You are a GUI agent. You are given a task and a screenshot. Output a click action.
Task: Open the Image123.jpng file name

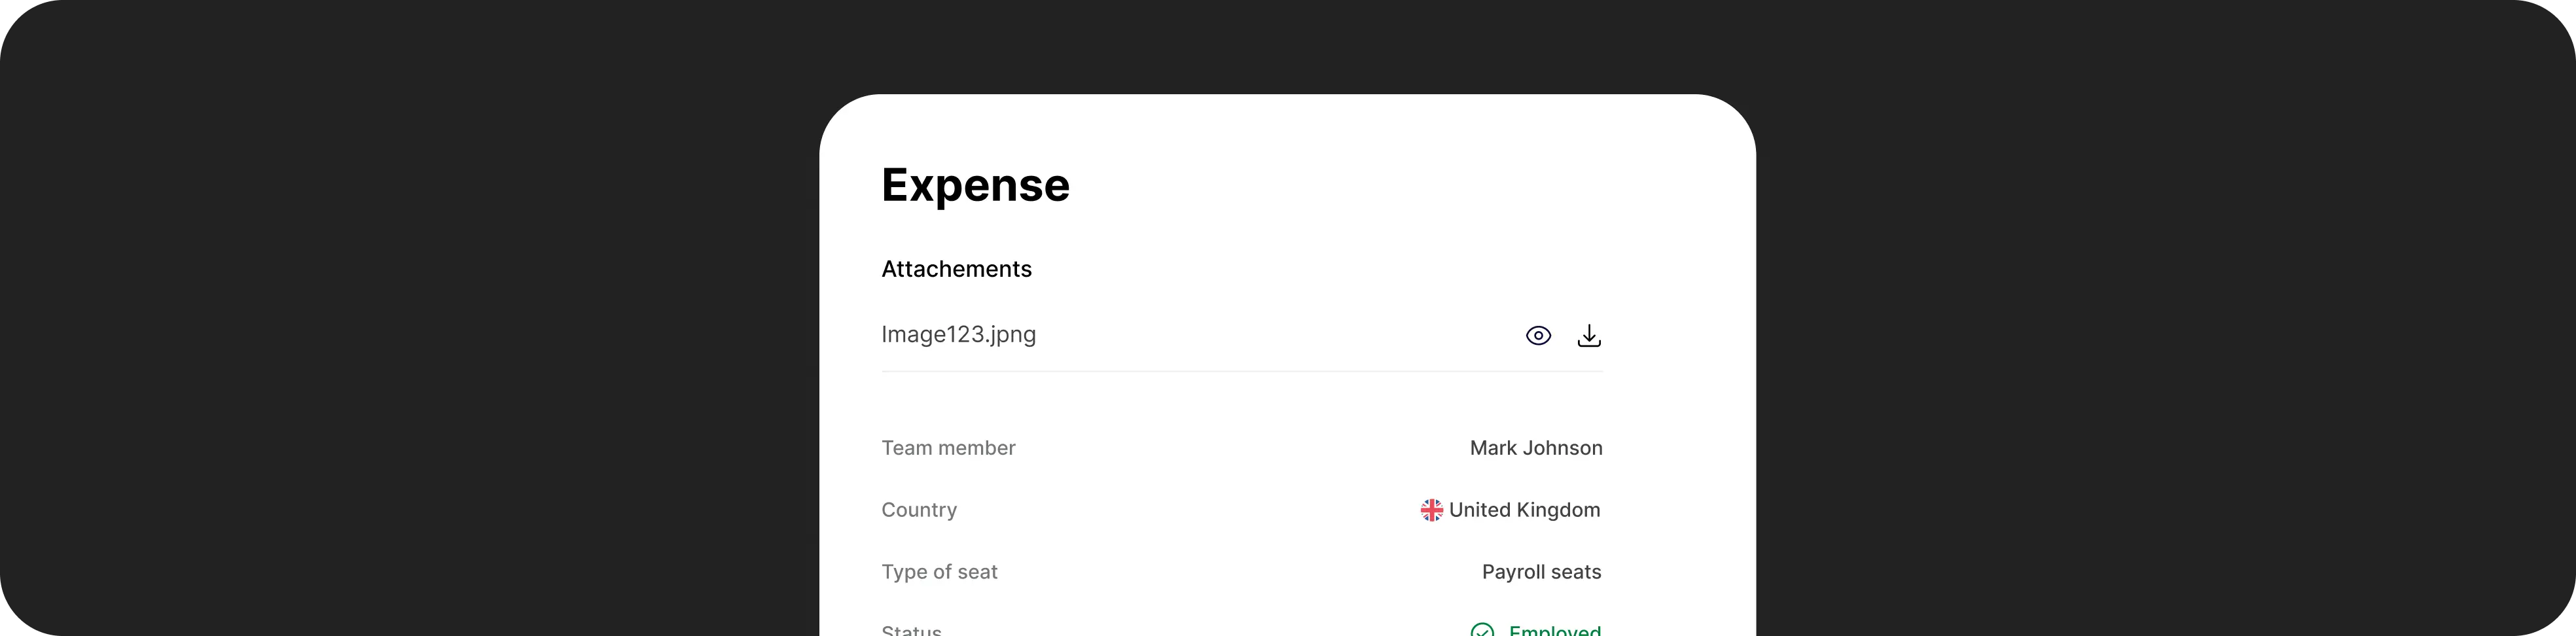[x=958, y=335]
